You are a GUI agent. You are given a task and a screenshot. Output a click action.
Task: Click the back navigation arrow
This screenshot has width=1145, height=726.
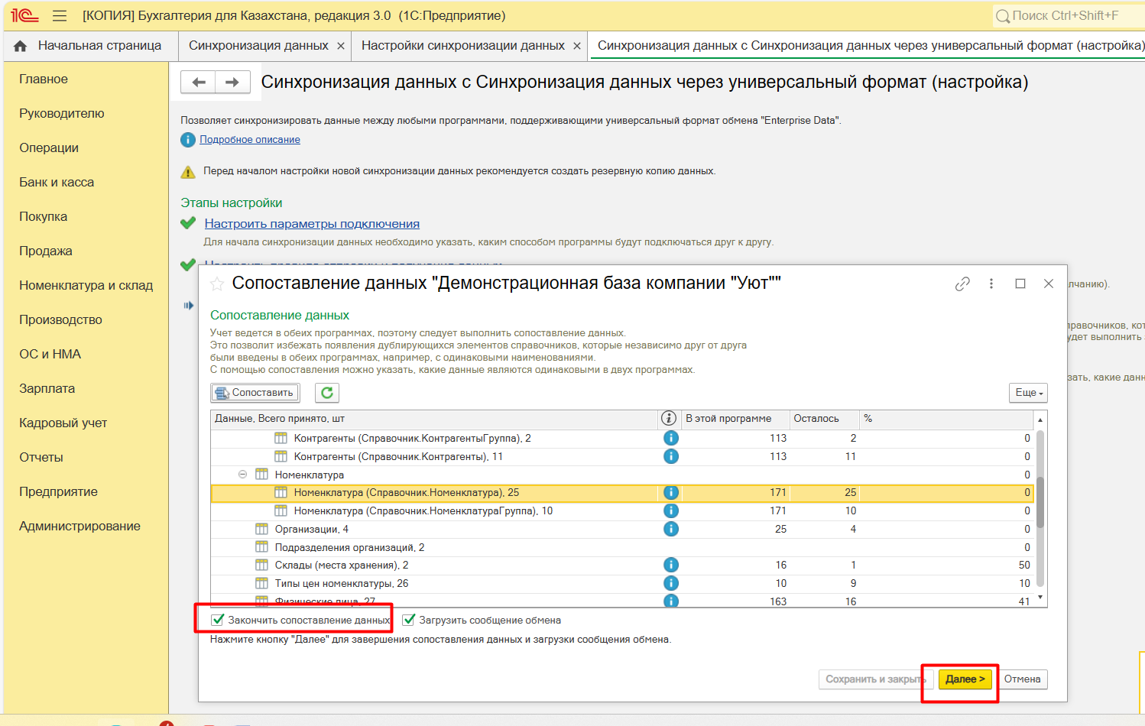click(x=199, y=83)
